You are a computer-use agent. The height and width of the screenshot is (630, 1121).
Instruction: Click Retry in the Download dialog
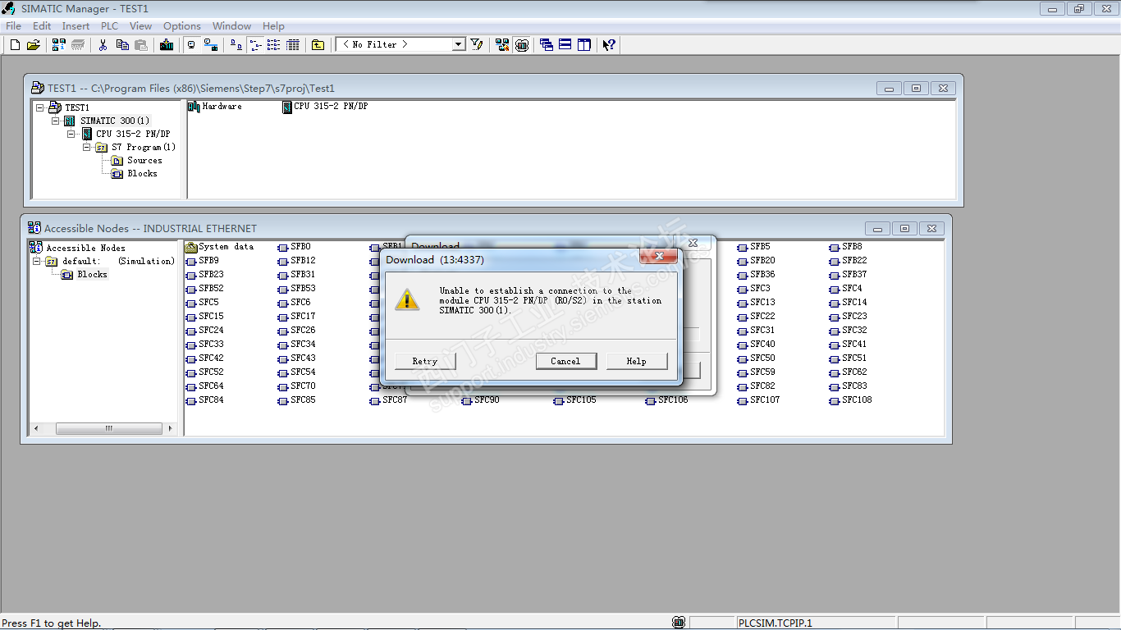(x=425, y=361)
